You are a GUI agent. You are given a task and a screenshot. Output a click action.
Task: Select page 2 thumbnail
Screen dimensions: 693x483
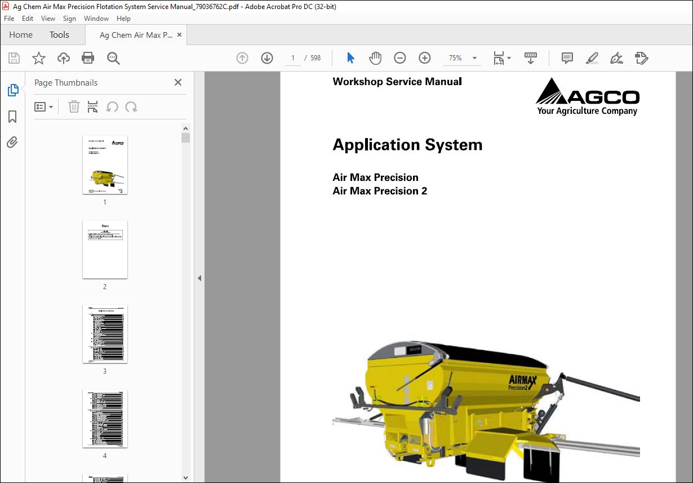[x=105, y=250]
